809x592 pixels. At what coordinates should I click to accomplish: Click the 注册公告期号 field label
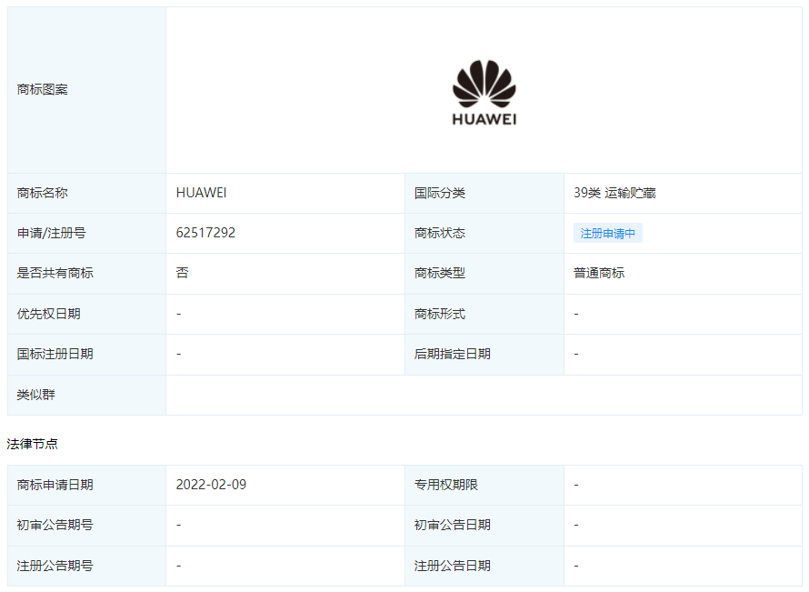click(55, 566)
